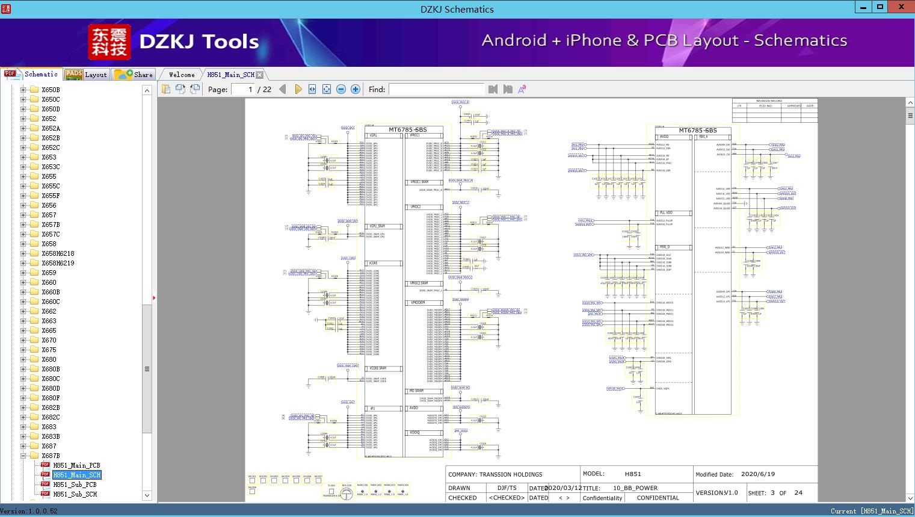Open the Share tab

click(x=134, y=74)
